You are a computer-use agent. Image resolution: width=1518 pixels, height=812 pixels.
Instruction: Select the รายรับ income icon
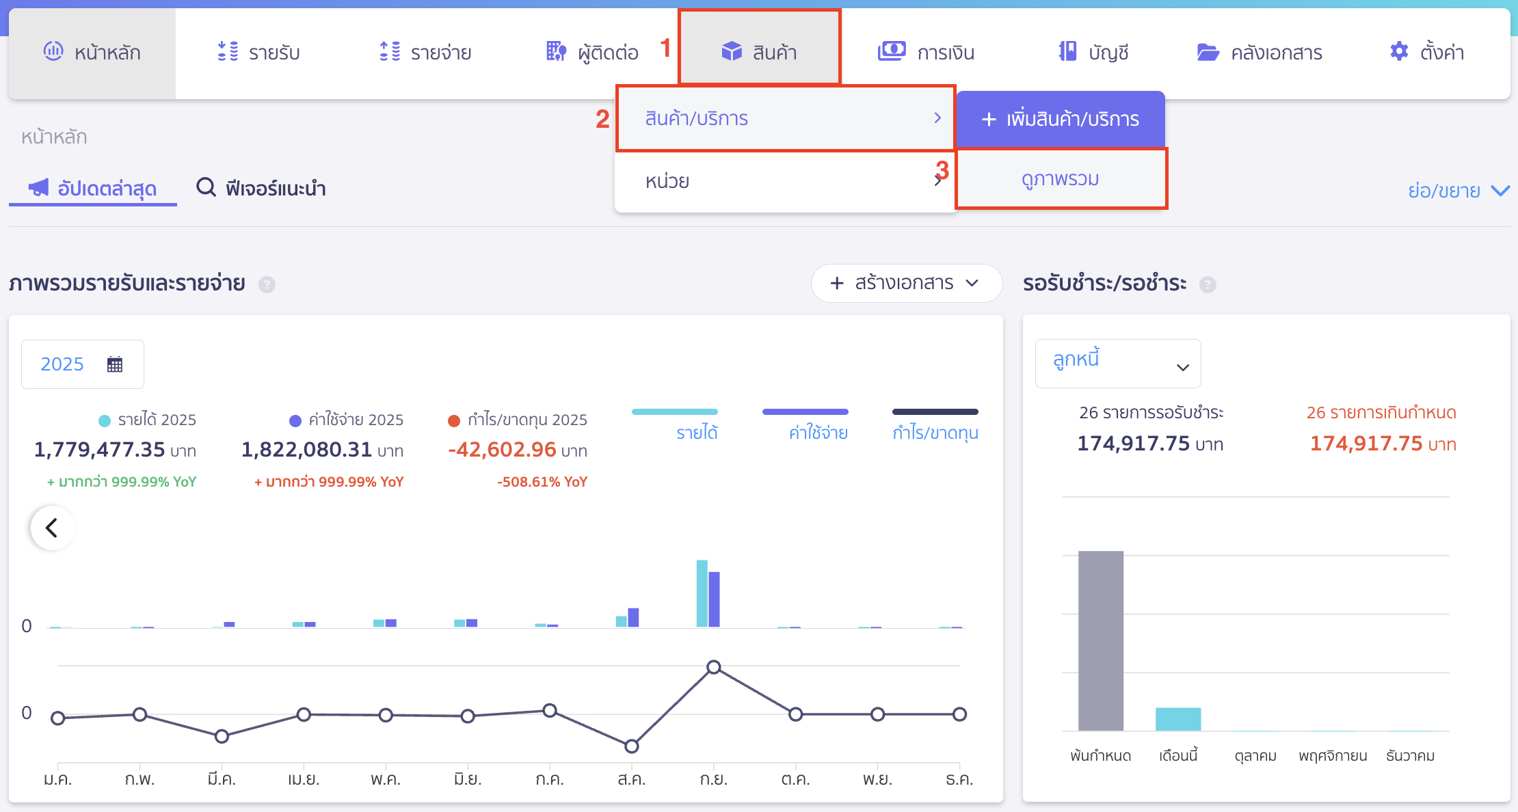click(x=228, y=51)
